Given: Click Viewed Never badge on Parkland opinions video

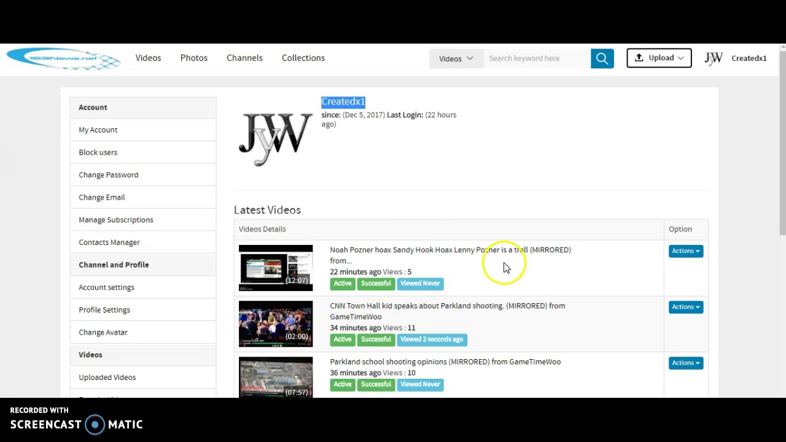Looking at the screenshot, I should point(420,384).
